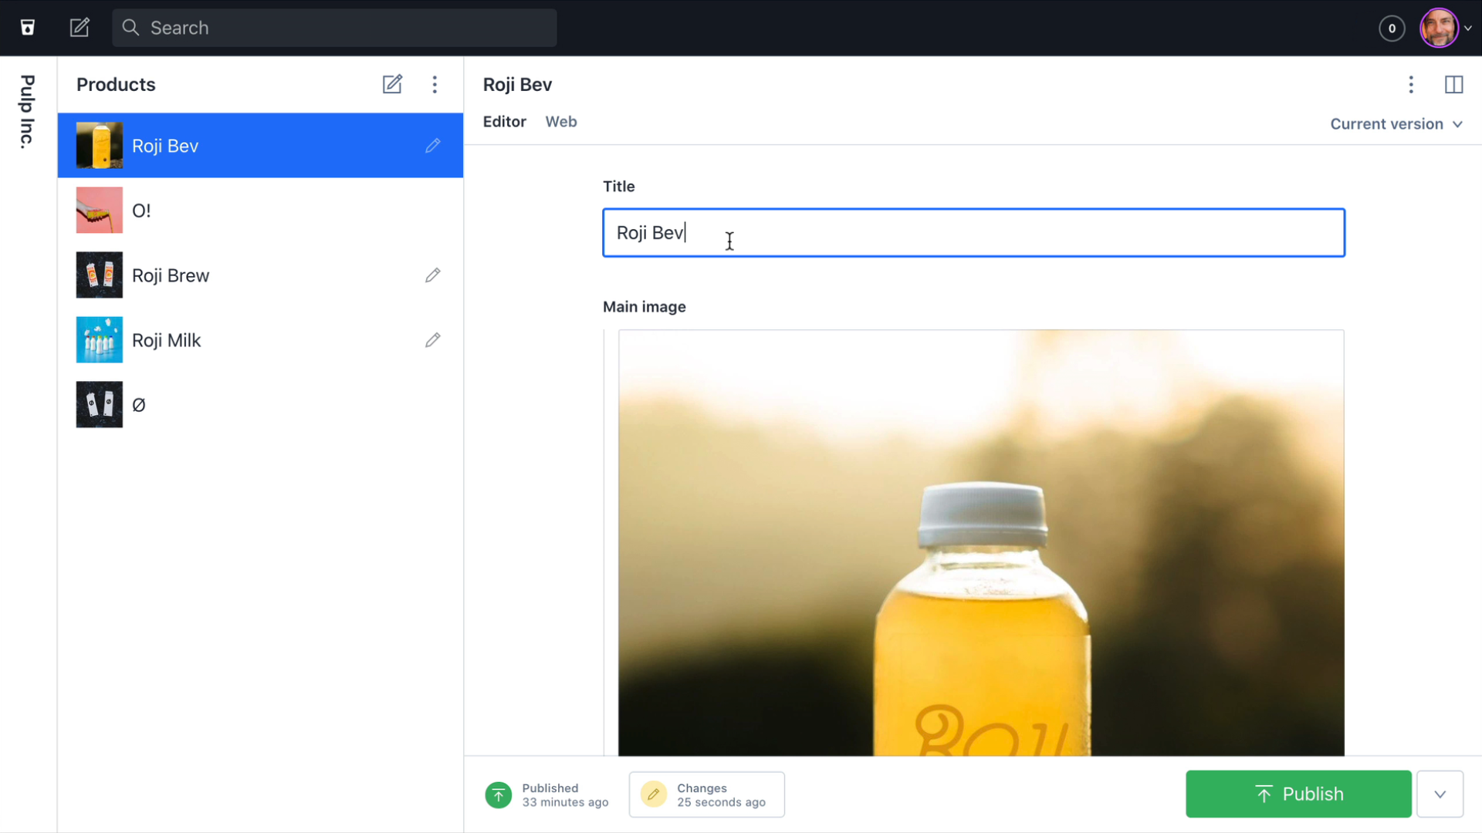Switch to the Editor tab

(x=505, y=122)
